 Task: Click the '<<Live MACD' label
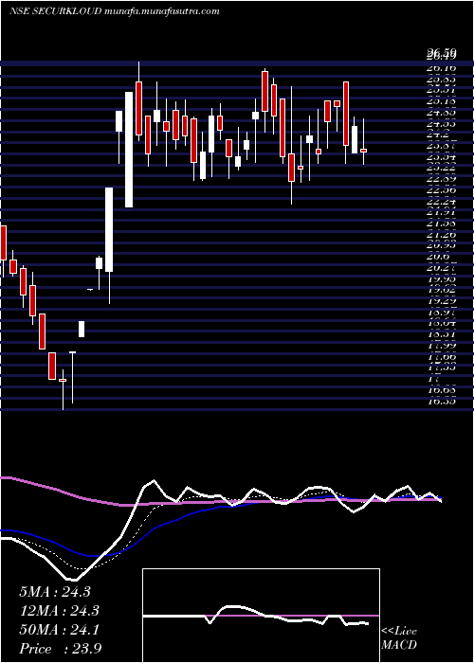point(399,638)
